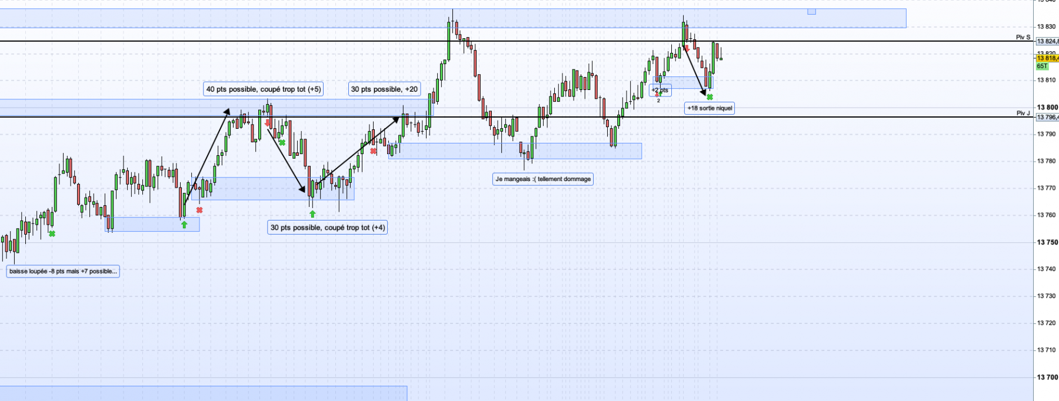This screenshot has height=401, width=1059.
Task: Click the 13 740 price axis label
Action: [1046, 269]
